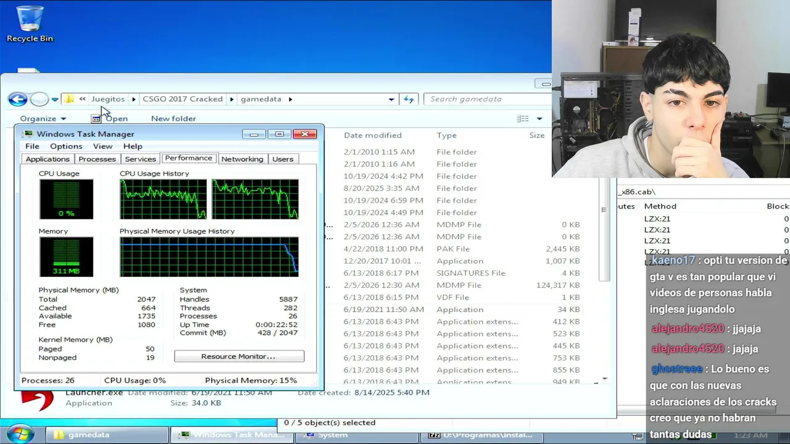The height and width of the screenshot is (444, 790).
Task: Sort by Date modified column header
Action: point(373,135)
